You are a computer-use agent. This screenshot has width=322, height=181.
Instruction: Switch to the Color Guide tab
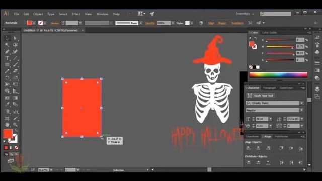[x=269, y=33]
